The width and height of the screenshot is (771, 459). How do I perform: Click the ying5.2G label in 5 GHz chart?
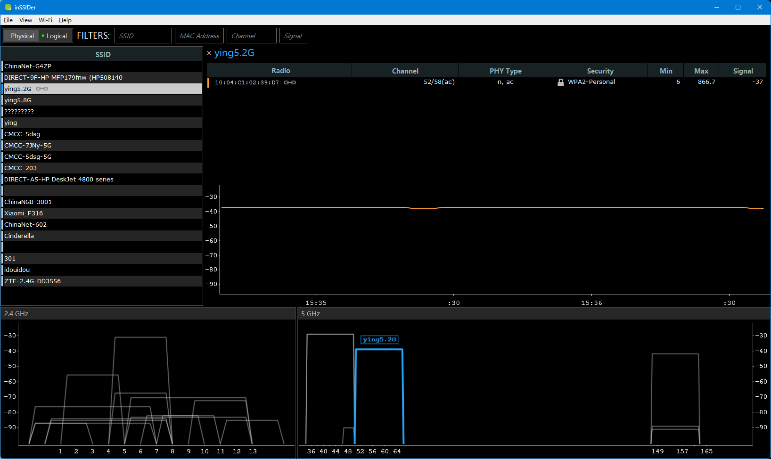(379, 340)
